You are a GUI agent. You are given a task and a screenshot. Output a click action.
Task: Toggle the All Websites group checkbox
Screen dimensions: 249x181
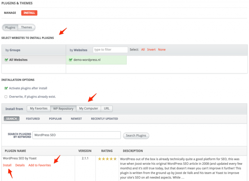(6, 60)
